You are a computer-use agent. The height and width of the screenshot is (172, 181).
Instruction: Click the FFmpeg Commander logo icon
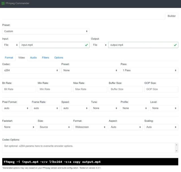[3, 3]
